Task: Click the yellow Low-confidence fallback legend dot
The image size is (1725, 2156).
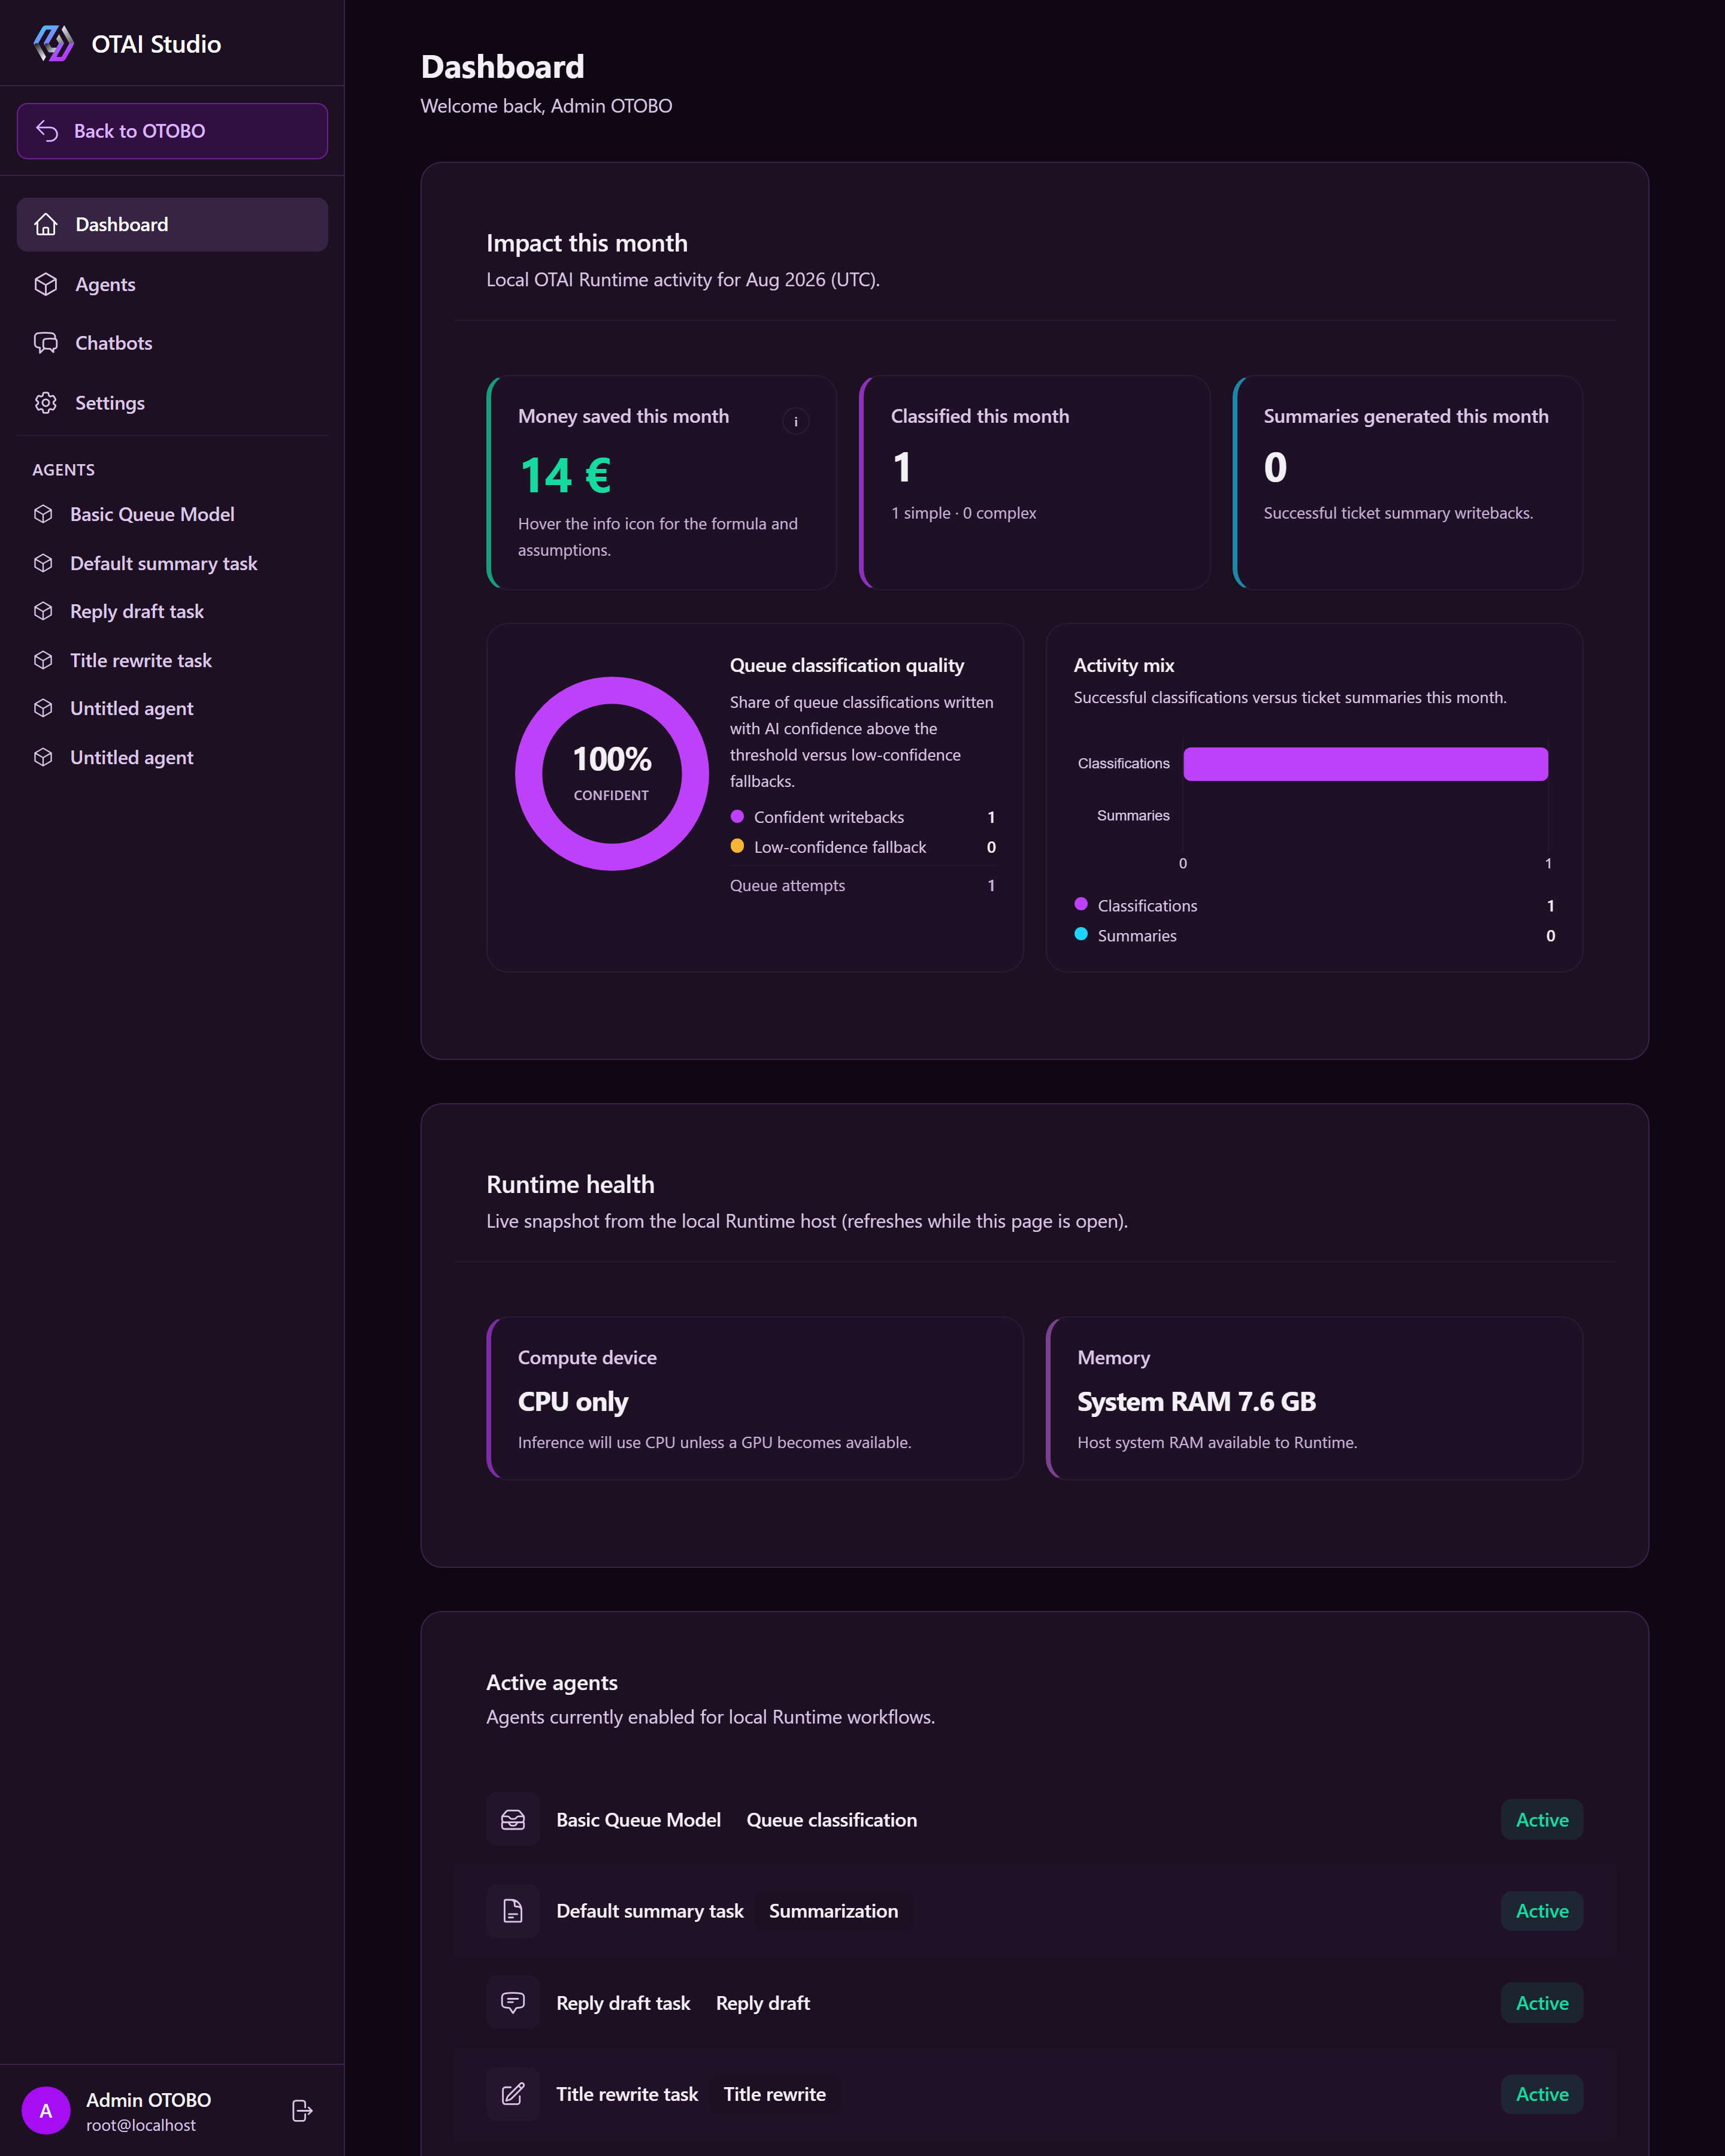Action: (x=737, y=846)
